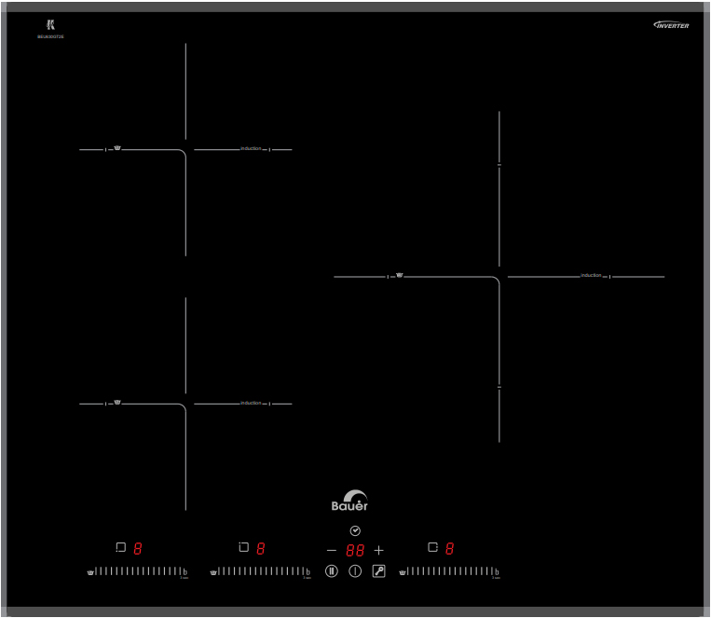Tap boost 'b' on the middle slider
This screenshot has width=711, height=618.
click(x=308, y=571)
